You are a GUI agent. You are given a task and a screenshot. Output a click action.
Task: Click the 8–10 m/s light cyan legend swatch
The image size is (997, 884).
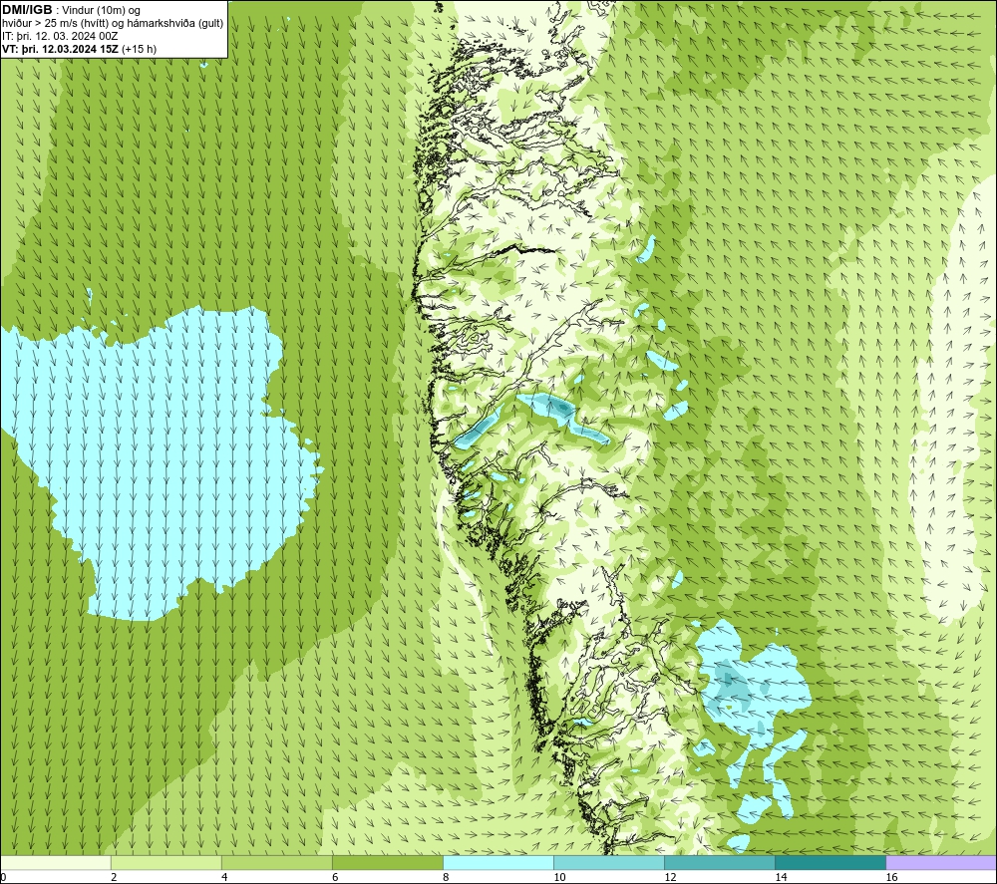pyautogui.click(x=498, y=862)
